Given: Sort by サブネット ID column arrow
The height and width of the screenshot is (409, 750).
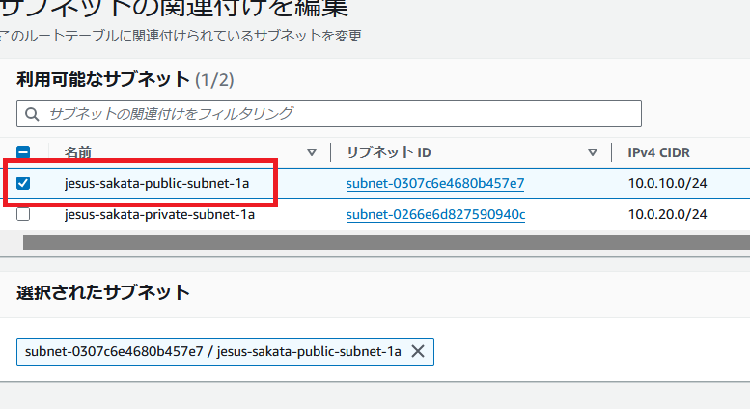Looking at the screenshot, I should [592, 152].
